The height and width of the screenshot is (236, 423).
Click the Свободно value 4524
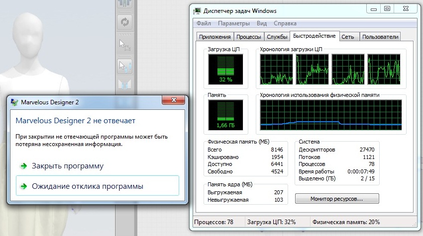pyautogui.click(x=277, y=171)
